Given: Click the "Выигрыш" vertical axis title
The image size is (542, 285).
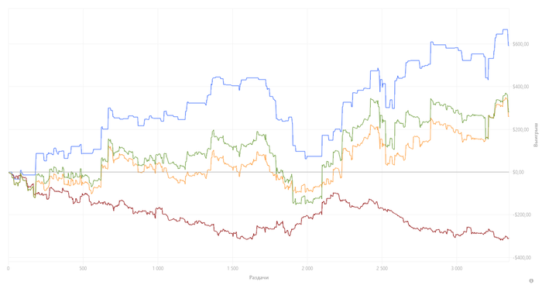Looking at the screenshot, I should 536,135.
